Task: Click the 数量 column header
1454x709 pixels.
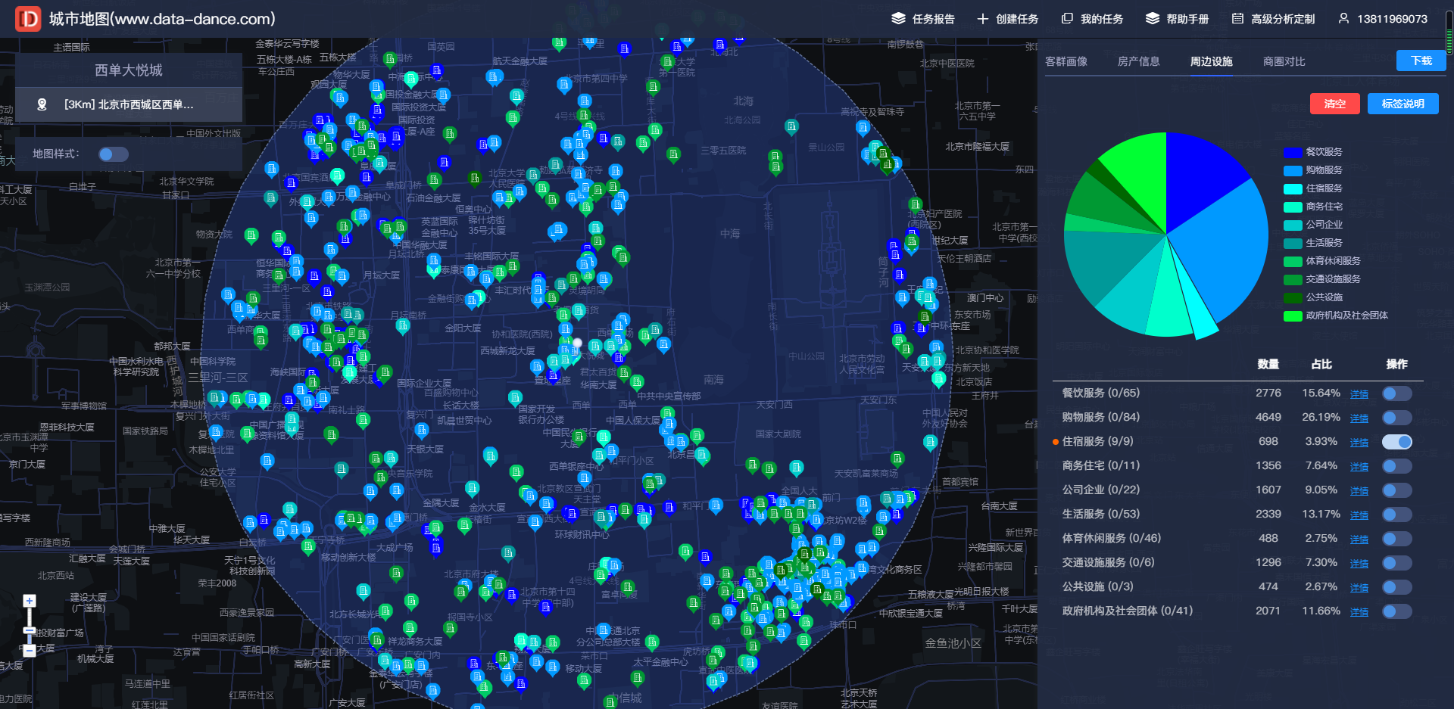Action: (1268, 364)
